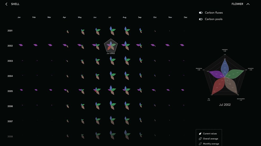The height and width of the screenshot is (146, 261).
Task: Select the Dec 2002 purple petal glyph
Action: coord(182,45)
